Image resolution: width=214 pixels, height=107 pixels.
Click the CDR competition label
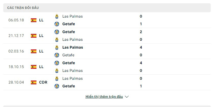click(x=43, y=82)
